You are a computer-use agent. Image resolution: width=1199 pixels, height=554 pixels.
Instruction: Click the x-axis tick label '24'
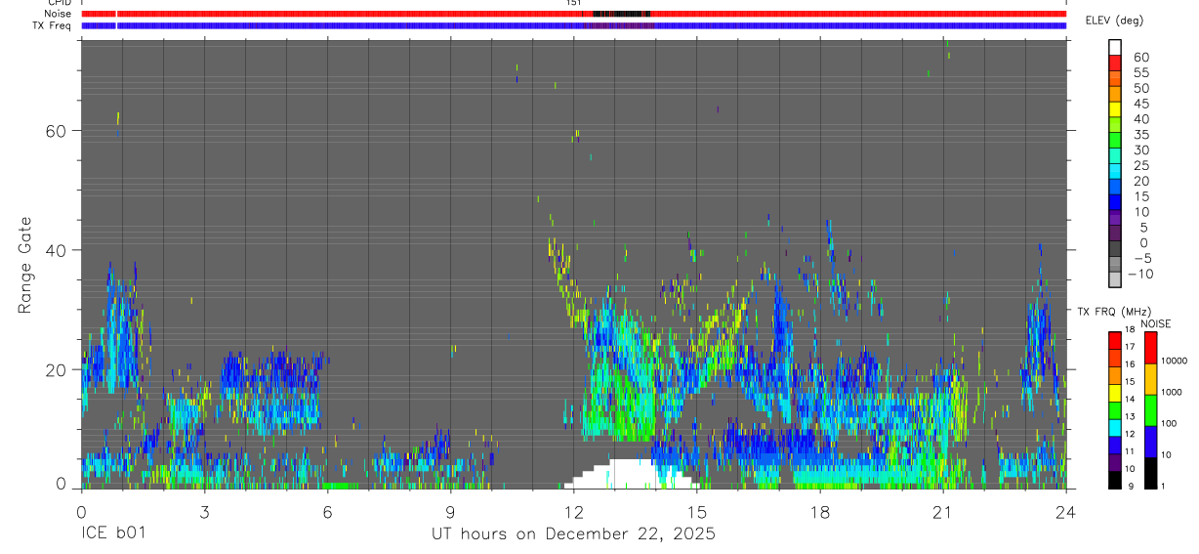(x=1065, y=512)
